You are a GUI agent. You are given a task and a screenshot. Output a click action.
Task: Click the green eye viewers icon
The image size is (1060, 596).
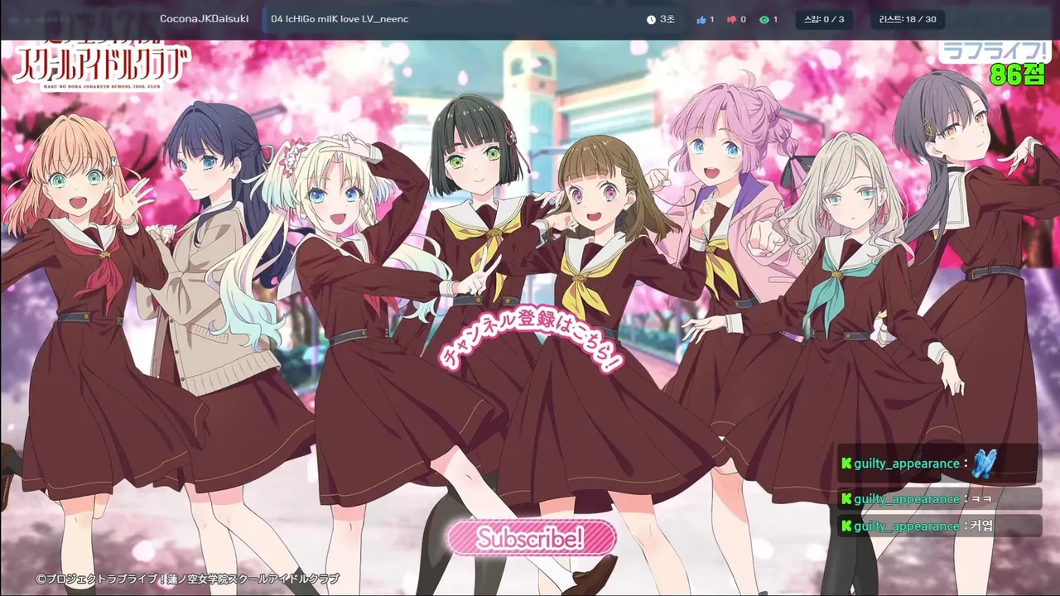tap(764, 19)
